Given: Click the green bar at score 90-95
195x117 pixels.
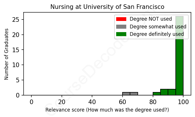Looking at the screenshot, I should 172,92.
